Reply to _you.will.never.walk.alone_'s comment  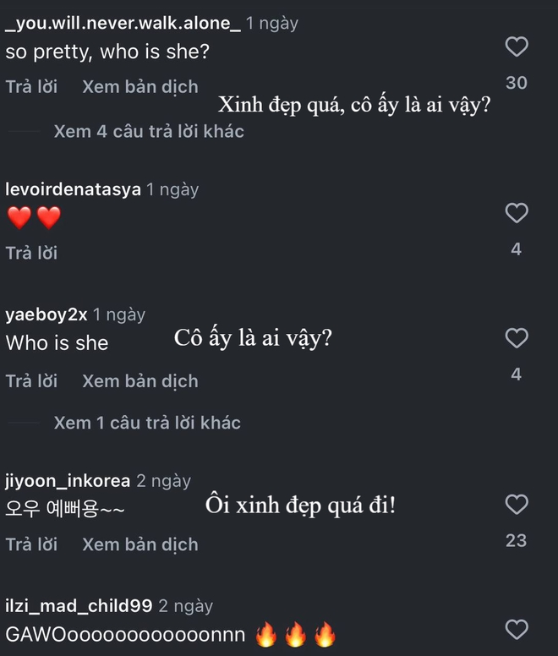click(x=31, y=86)
